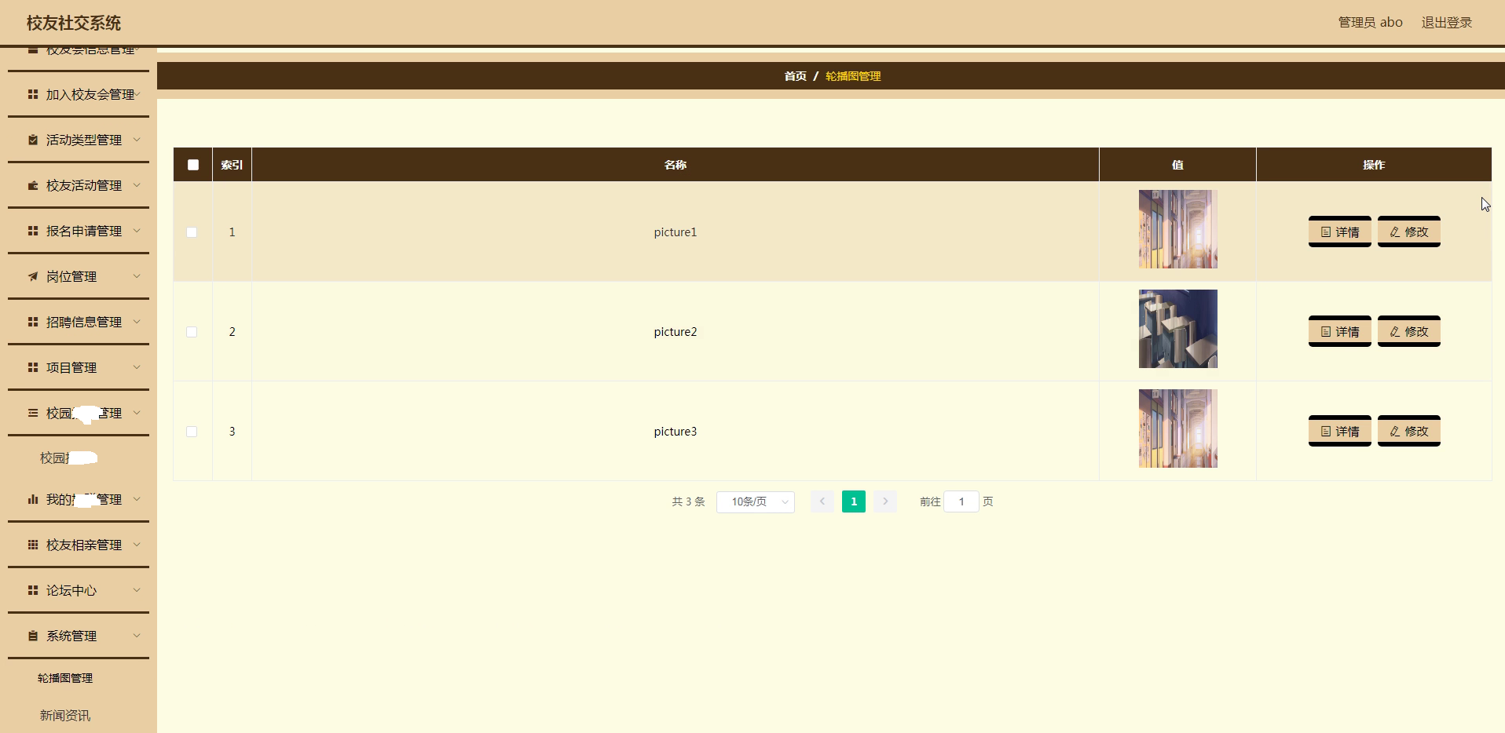Open the 论坛中心 menu

coord(79,590)
